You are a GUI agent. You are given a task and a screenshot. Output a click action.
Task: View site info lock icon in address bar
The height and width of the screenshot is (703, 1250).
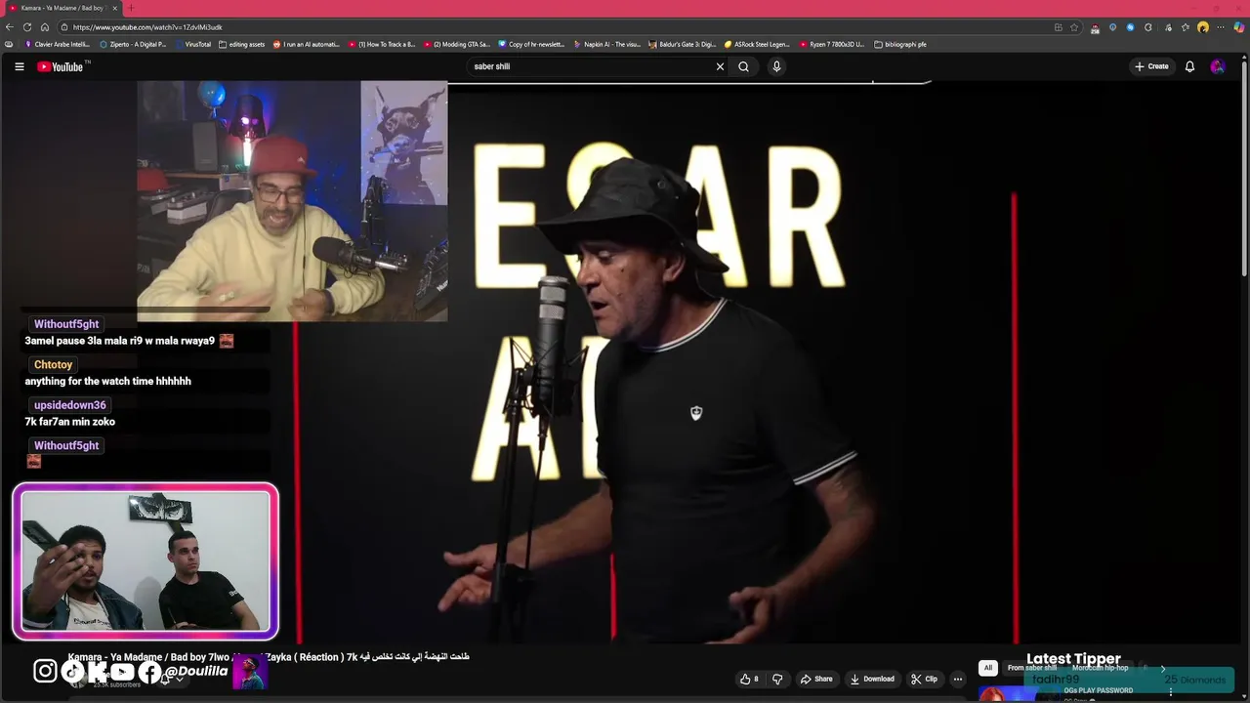(64, 27)
